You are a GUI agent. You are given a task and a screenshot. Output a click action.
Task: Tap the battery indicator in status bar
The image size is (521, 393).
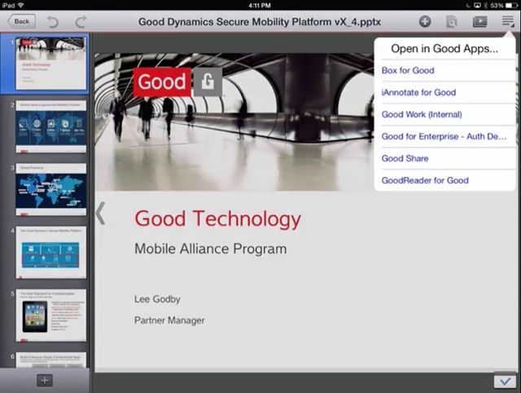(x=512, y=6)
